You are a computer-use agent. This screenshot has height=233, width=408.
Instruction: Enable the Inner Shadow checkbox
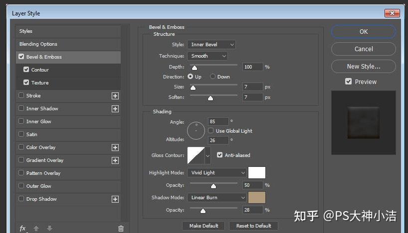(21, 108)
